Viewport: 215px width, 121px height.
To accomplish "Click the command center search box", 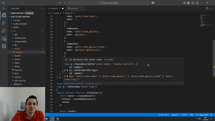I will click(109, 3).
